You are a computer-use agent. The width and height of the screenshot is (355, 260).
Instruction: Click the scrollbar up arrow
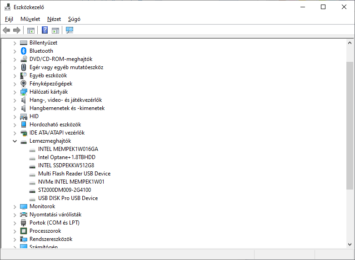[350, 43]
